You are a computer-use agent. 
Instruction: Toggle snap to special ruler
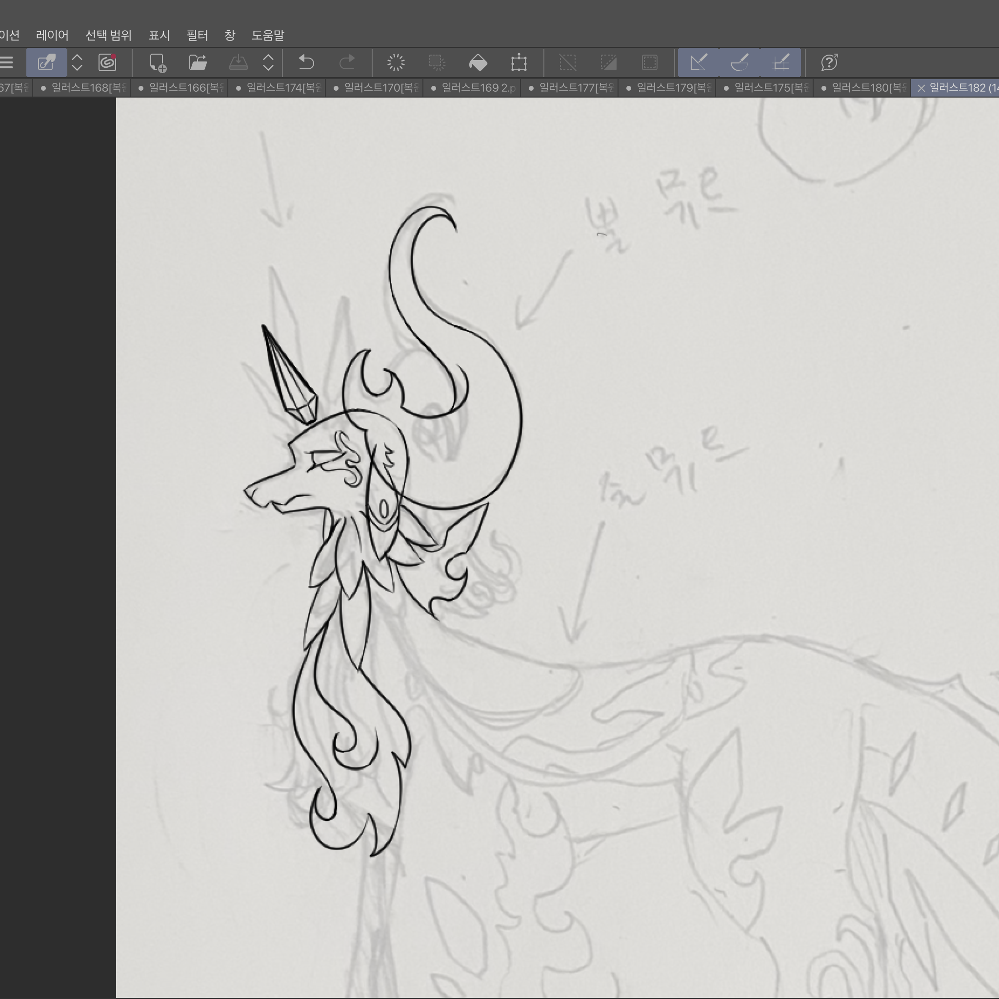pos(739,62)
